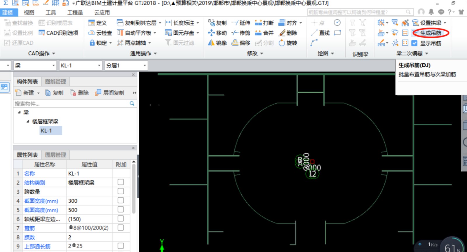This screenshot has height=252, width=467.
Task: Open the 锁定 lock tool
Action: click(x=100, y=43)
